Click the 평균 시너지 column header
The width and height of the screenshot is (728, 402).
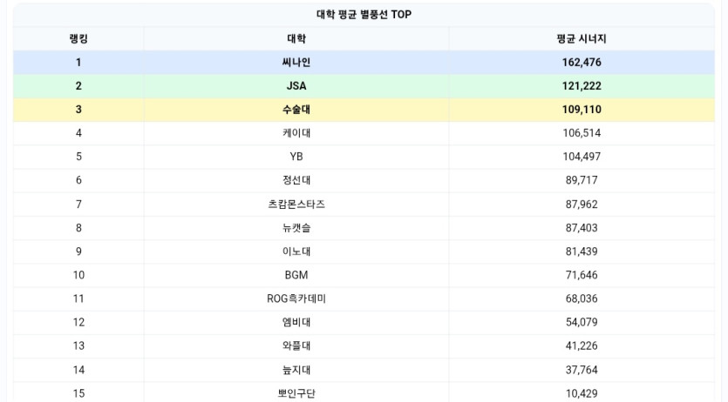(x=582, y=39)
